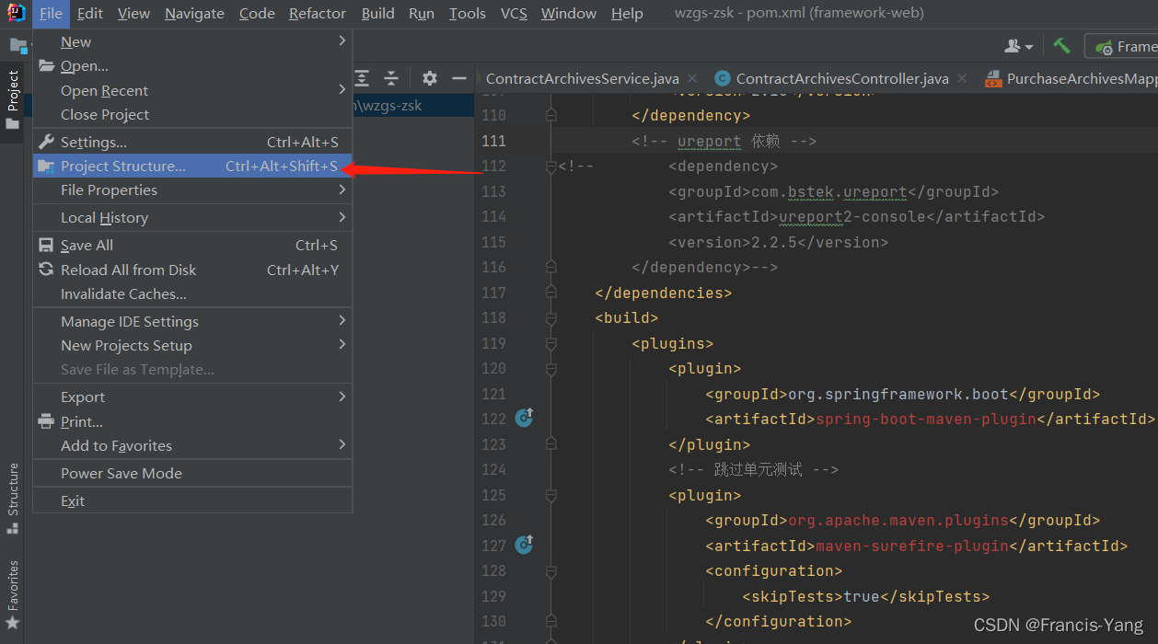Viewport: 1158px width, 644px height.
Task: Open the Project tool window side tab
Action: pyautogui.click(x=12, y=99)
